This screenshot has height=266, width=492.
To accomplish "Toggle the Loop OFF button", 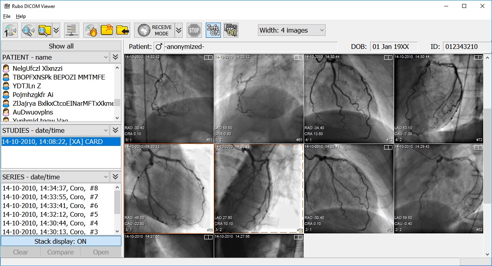I will (x=231, y=30).
